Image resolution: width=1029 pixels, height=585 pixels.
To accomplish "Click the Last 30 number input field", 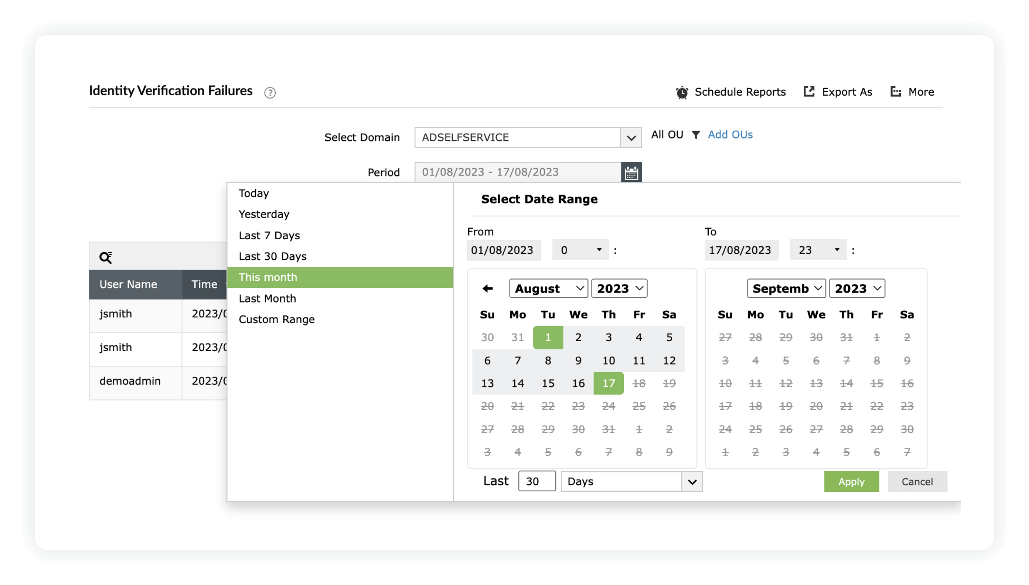I will coord(537,481).
